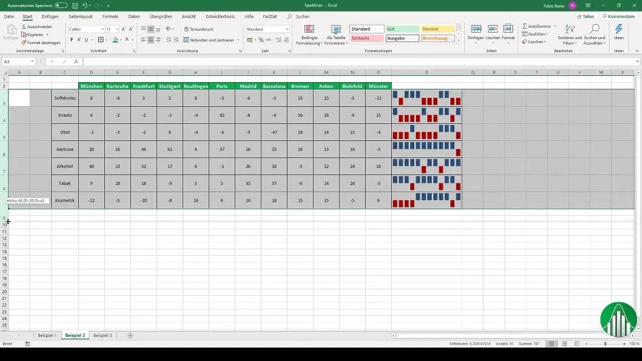Open the Seitenlayout ribbon tab
Screen dimensions: 642x361
[80, 17]
